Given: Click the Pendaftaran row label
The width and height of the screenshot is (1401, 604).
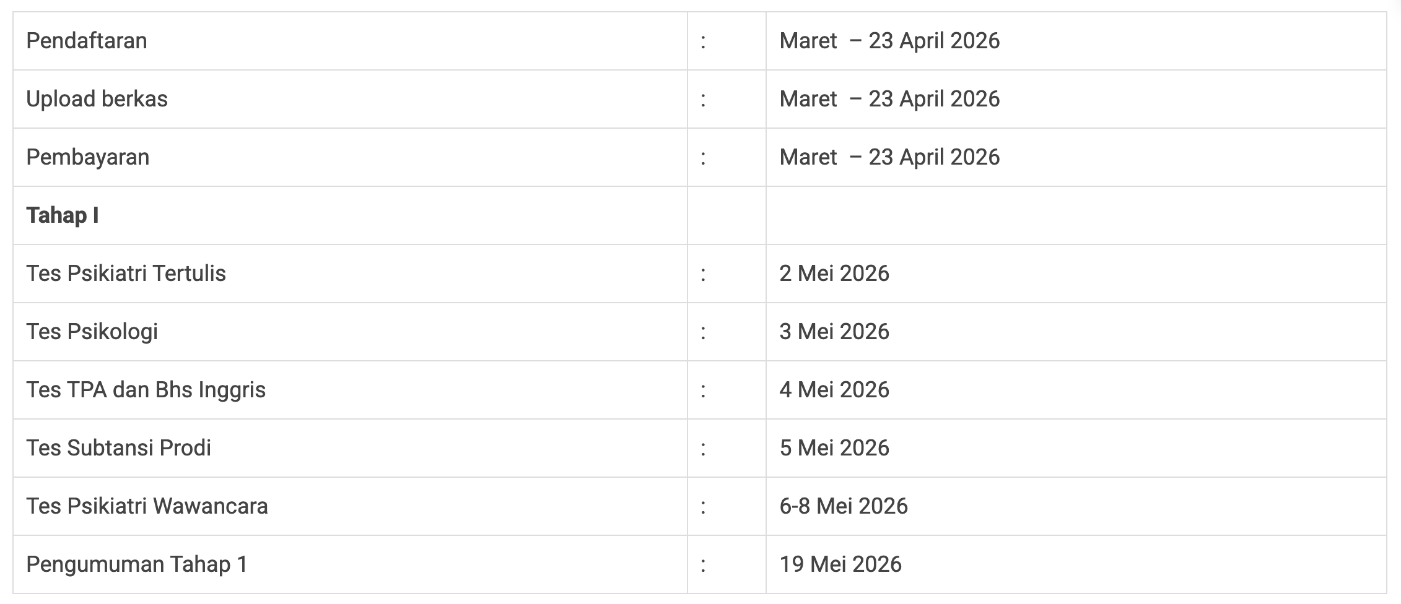Looking at the screenshot, I should [87, 41].
